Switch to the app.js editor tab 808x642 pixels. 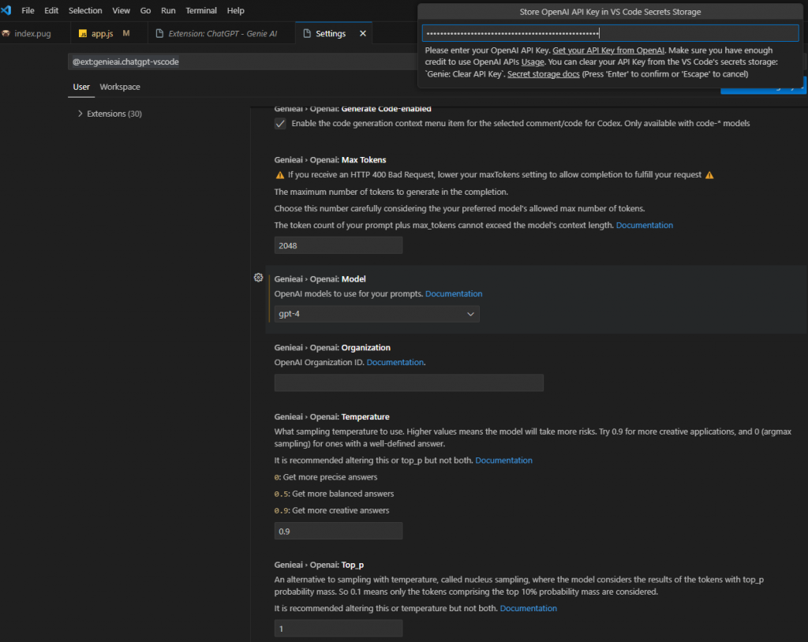(109, 33)
